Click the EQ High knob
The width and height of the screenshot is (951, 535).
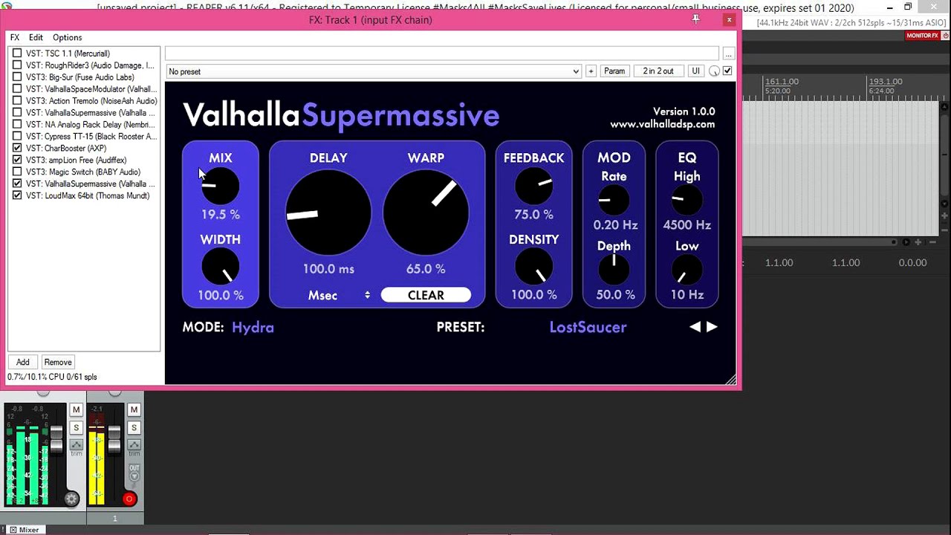(687, 200)
